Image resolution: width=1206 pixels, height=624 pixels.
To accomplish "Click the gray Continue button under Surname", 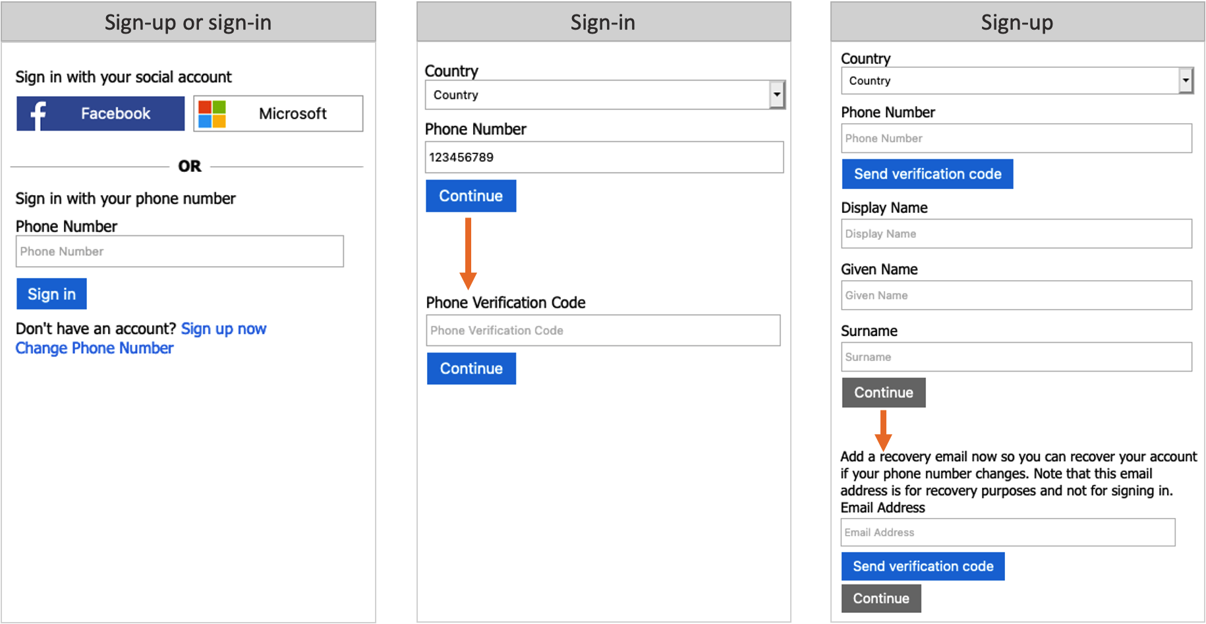I will (883, 392).
